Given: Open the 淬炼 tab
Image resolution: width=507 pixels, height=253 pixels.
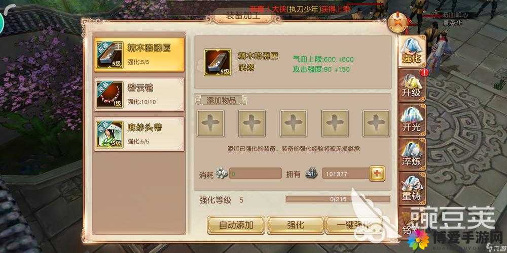Looking at the screenshot, I should coord(411,154).
